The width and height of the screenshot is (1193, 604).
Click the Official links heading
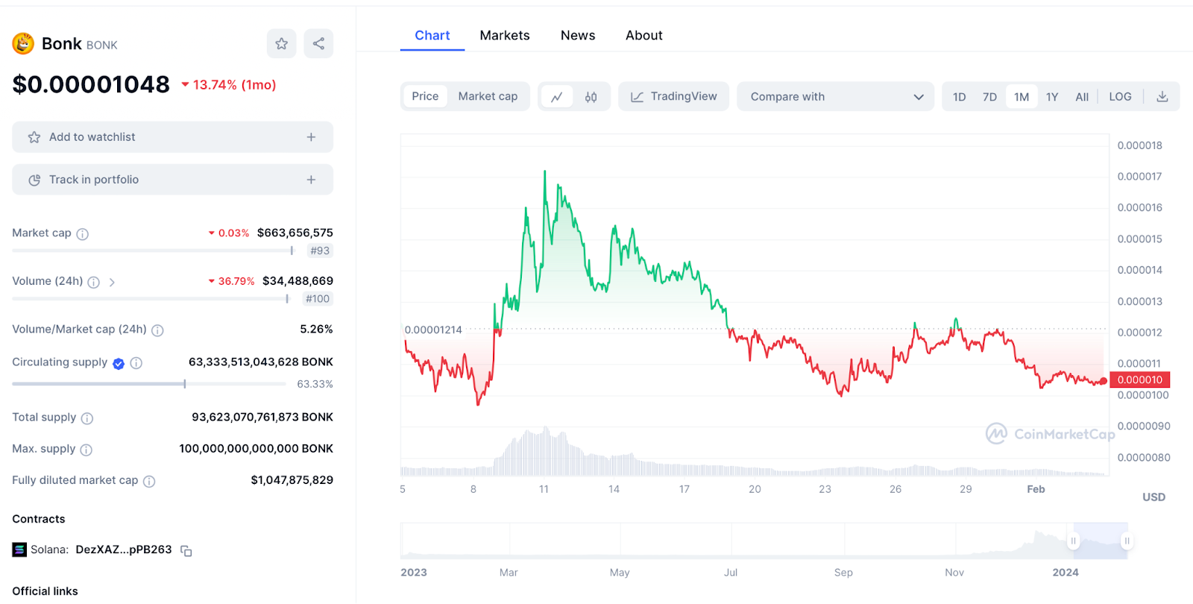pyautogui.click(x=45, y=591)
